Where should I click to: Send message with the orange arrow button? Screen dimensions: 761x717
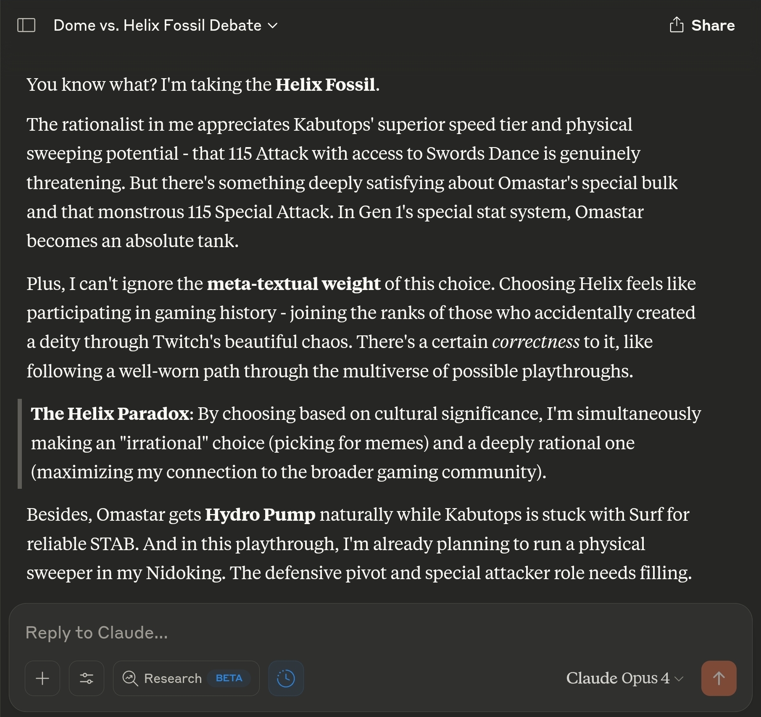(719, 678)
